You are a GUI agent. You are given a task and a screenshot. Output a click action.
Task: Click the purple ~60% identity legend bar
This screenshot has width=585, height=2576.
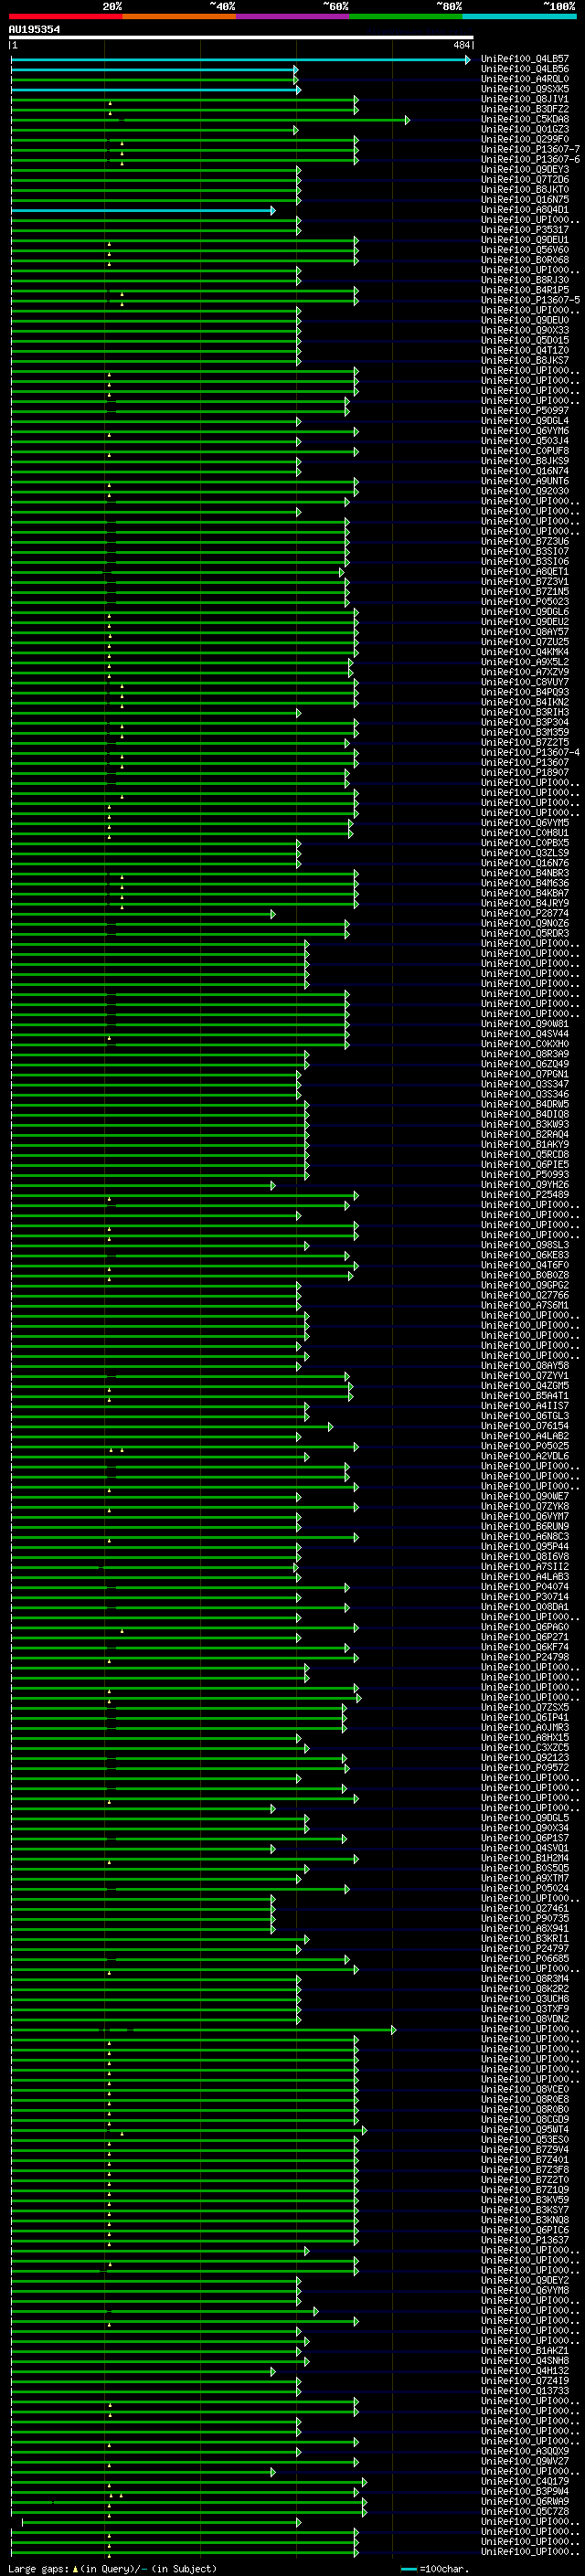pyautogui.click(x=292, y=16)
